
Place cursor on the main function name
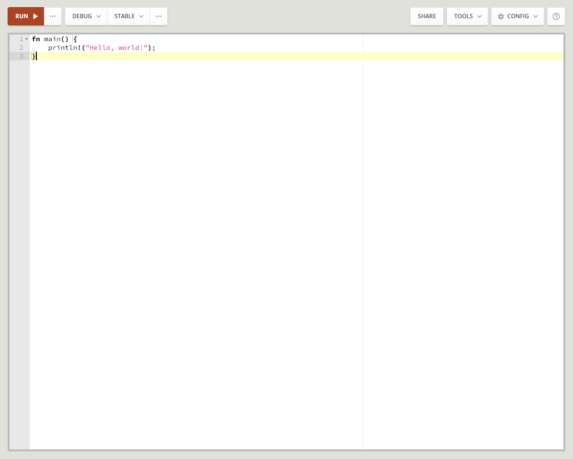coord(52,39)
